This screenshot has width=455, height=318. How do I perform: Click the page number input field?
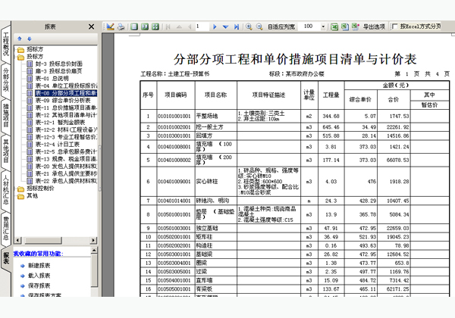click(x=202, y=26)
